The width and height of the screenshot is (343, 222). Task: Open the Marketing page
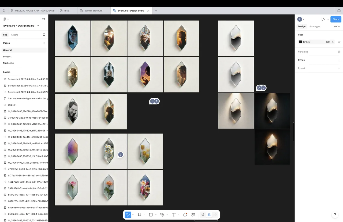click(8, 63)
